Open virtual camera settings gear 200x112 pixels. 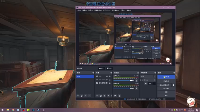173,85
